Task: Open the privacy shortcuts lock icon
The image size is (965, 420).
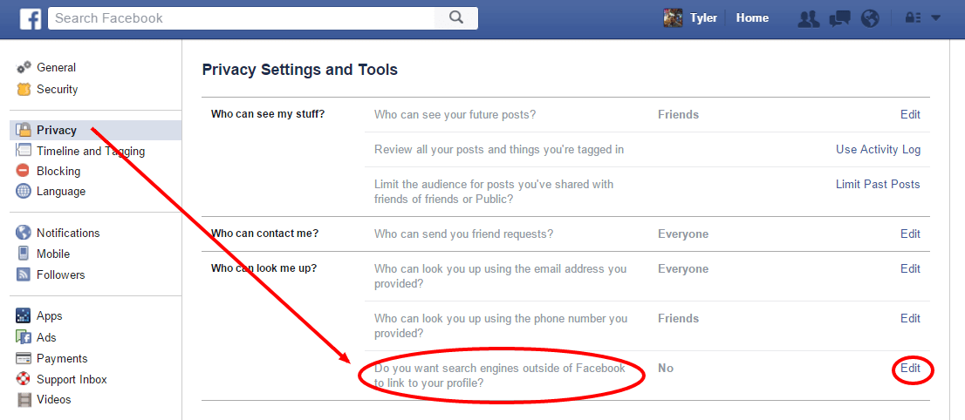Action: pyautogui.click(x=913, y=18)
